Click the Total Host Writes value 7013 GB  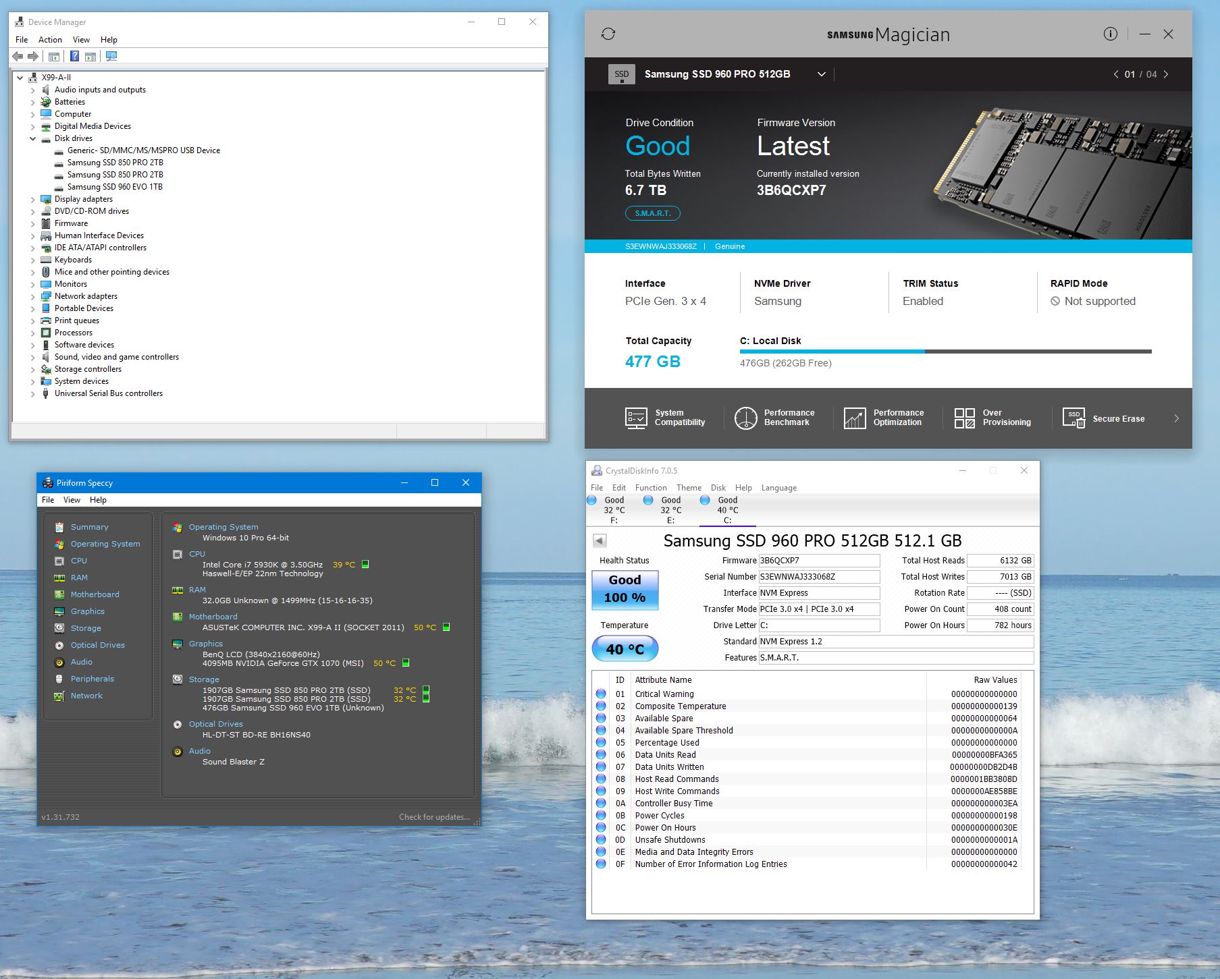click(x=1000, y=577)
